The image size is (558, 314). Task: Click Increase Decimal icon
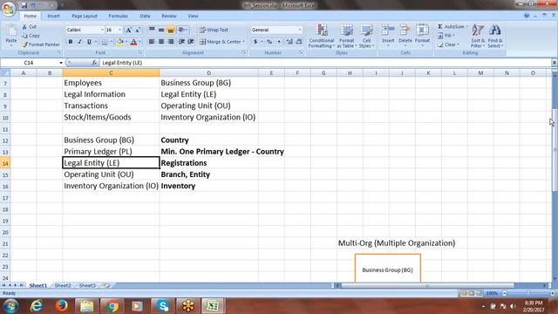coord(289,42)
